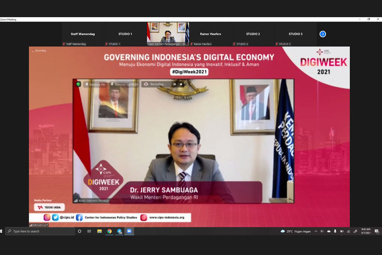Screen dimensions: 382x255
Task: Click the Remove Spotlight button
Action: (x=125, y=84)
